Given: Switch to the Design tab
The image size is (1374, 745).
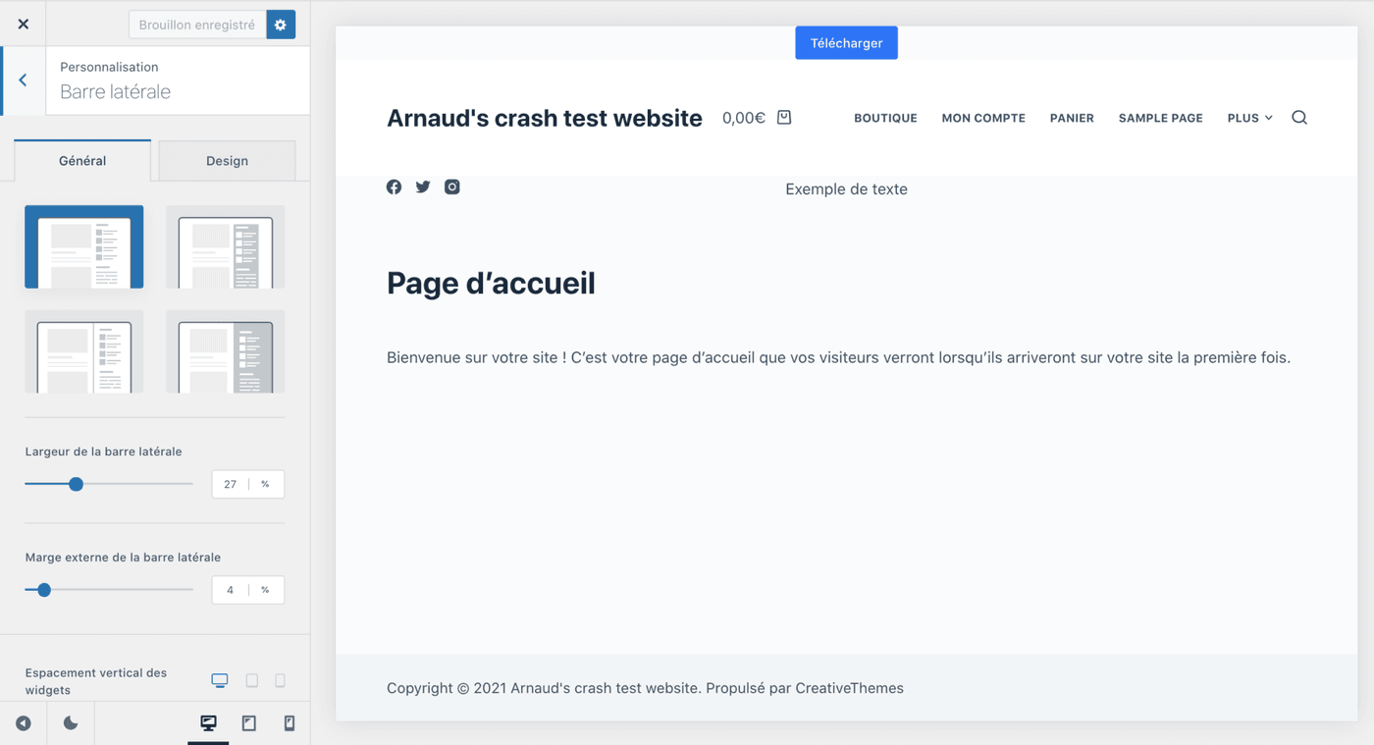Looking at the screenshot, I should click(227, 161).
